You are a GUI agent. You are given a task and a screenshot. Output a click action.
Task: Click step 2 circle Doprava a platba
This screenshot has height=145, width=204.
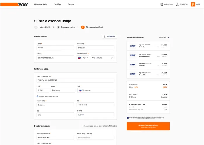(x=58, y=27)
